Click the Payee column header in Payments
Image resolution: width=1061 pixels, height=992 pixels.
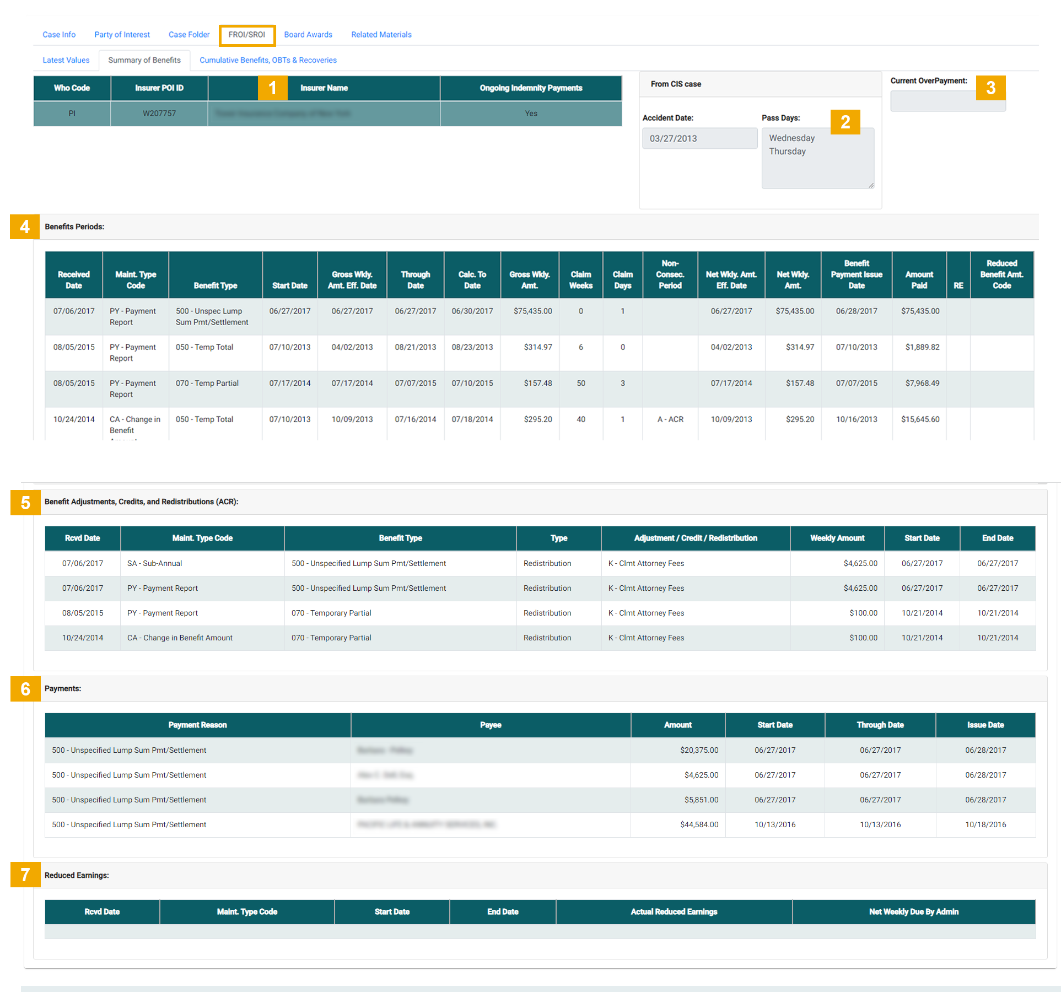491,725
